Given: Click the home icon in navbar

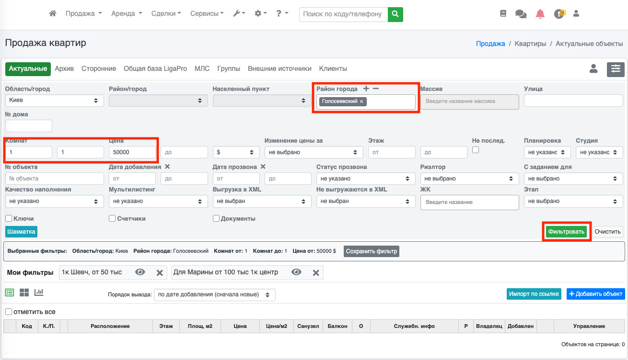Looking at the screenshot, I should 53,14.
